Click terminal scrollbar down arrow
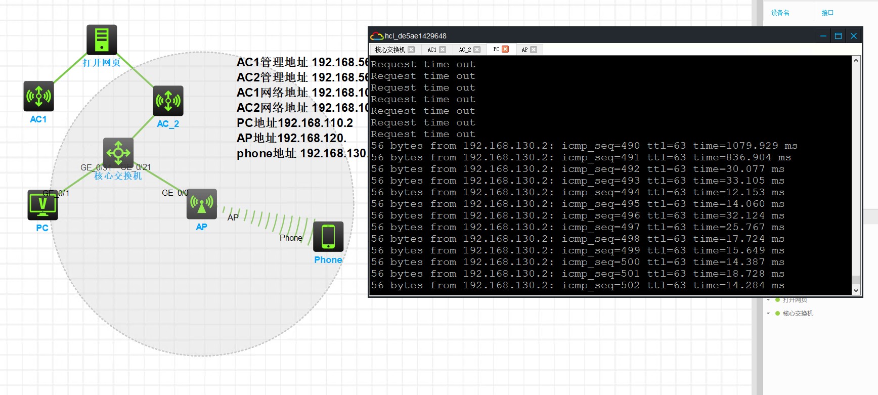 [x=856, y=290]
